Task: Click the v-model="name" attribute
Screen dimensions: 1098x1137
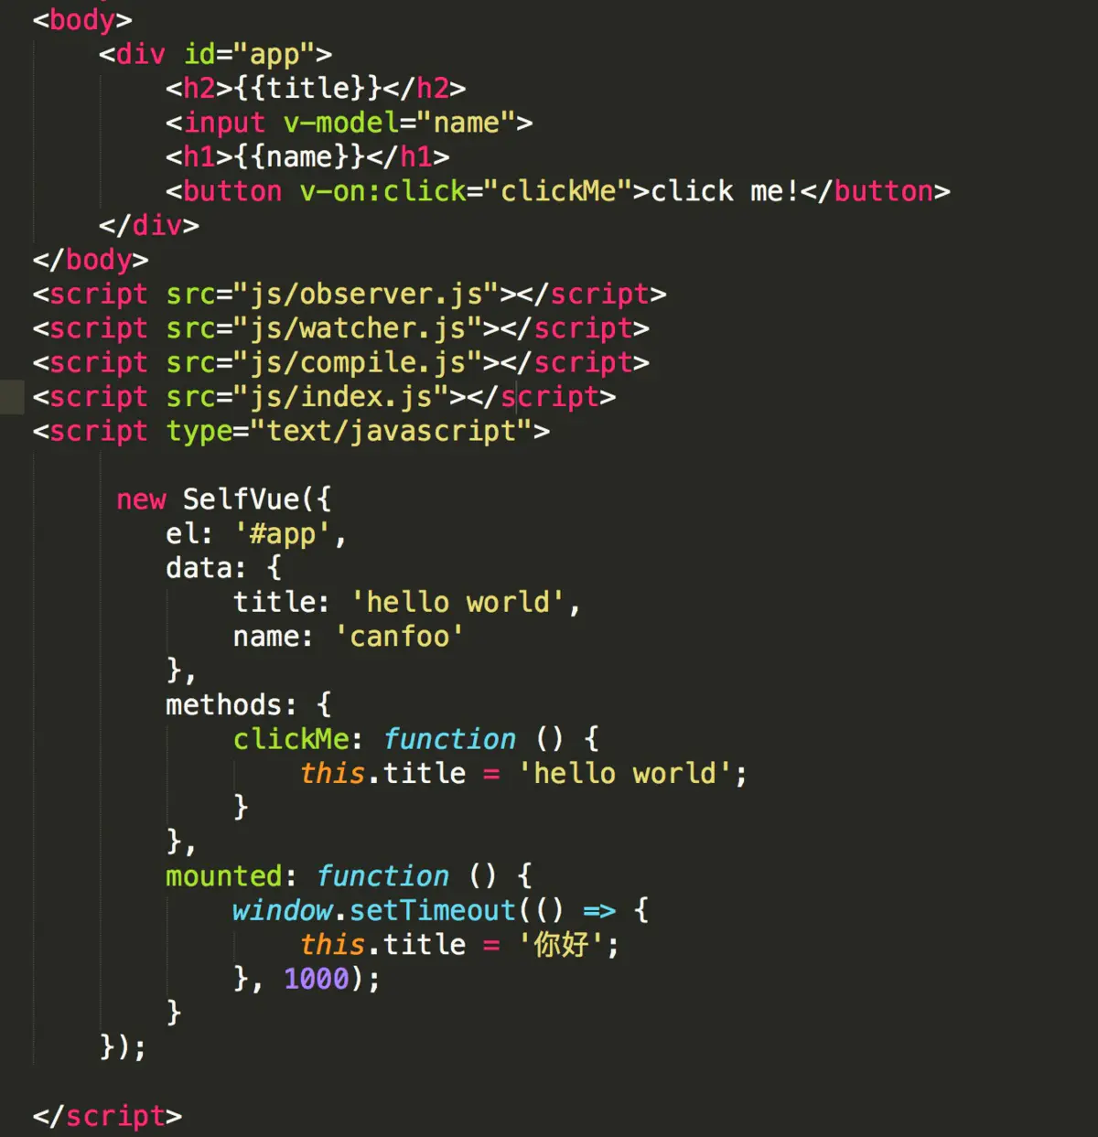Action: click(x=399, y=123)
